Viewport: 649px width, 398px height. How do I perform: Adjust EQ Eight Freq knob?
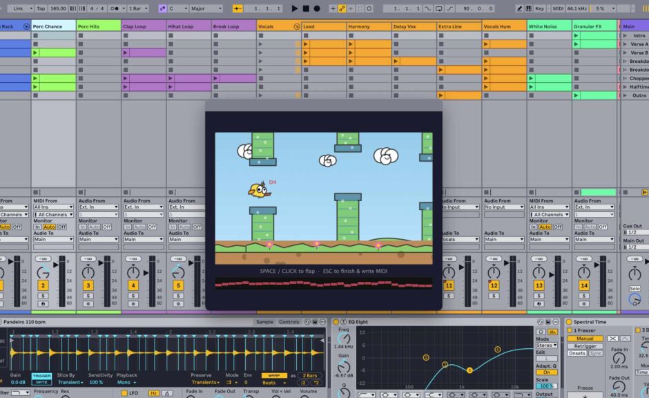click(344, 339)
